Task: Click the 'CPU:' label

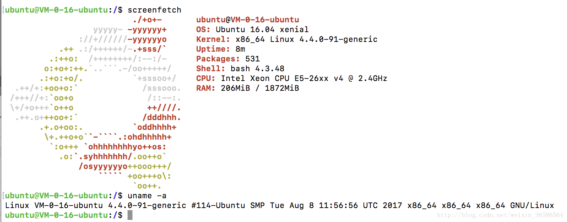Action: click(206, 78)
